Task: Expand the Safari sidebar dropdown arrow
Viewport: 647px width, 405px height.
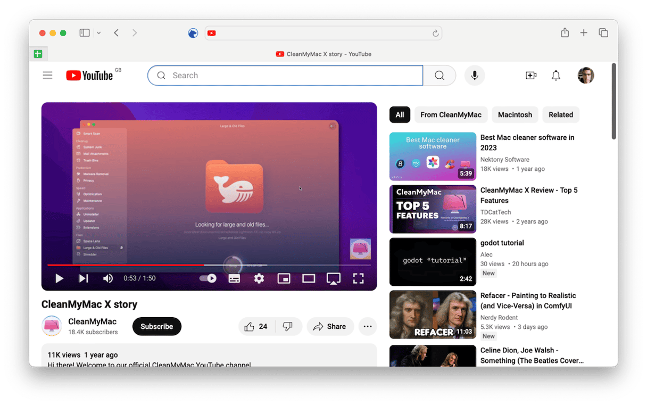Action: pos(98,33)
